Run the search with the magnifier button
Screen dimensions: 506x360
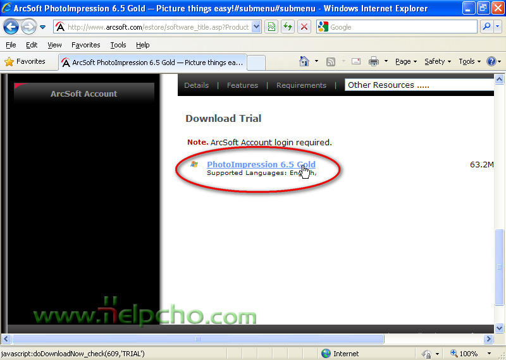(x=486, y=27)
